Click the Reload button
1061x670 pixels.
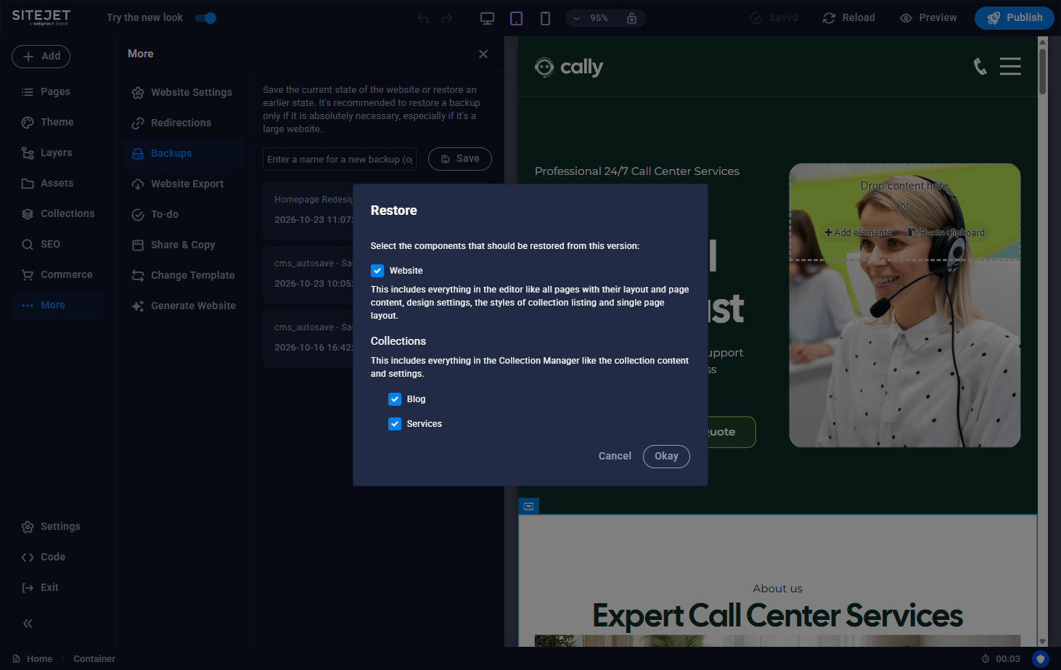click(849, 18)
